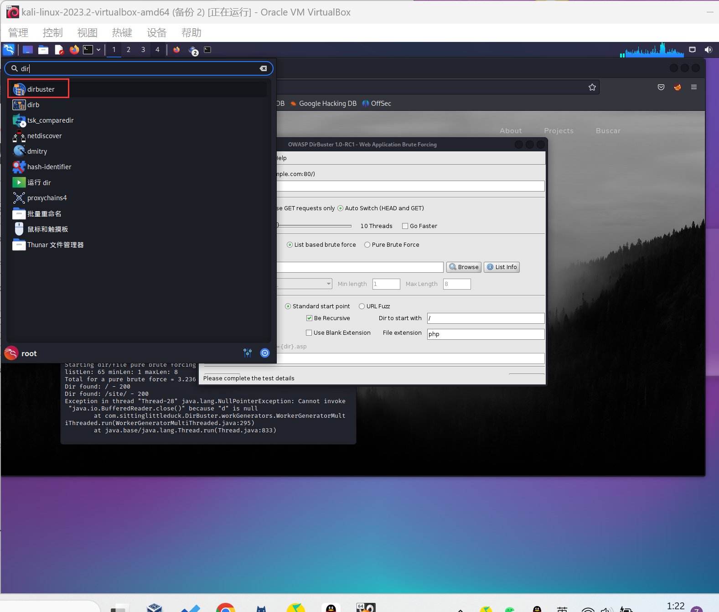
Task: Open hash-identifier from the results
Action: (x=139, y=167)
